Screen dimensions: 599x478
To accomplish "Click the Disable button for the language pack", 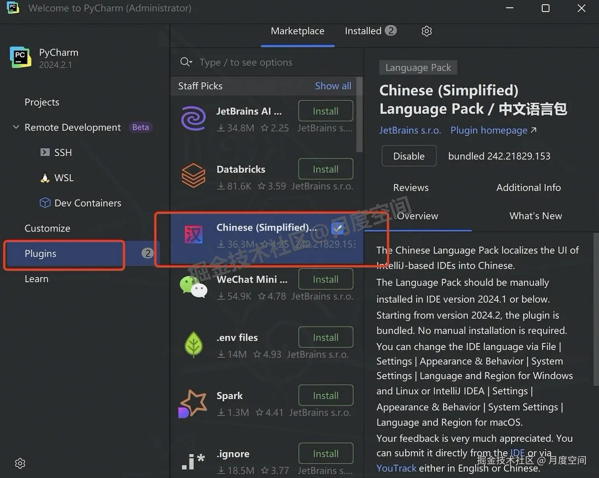I will 409,156.
